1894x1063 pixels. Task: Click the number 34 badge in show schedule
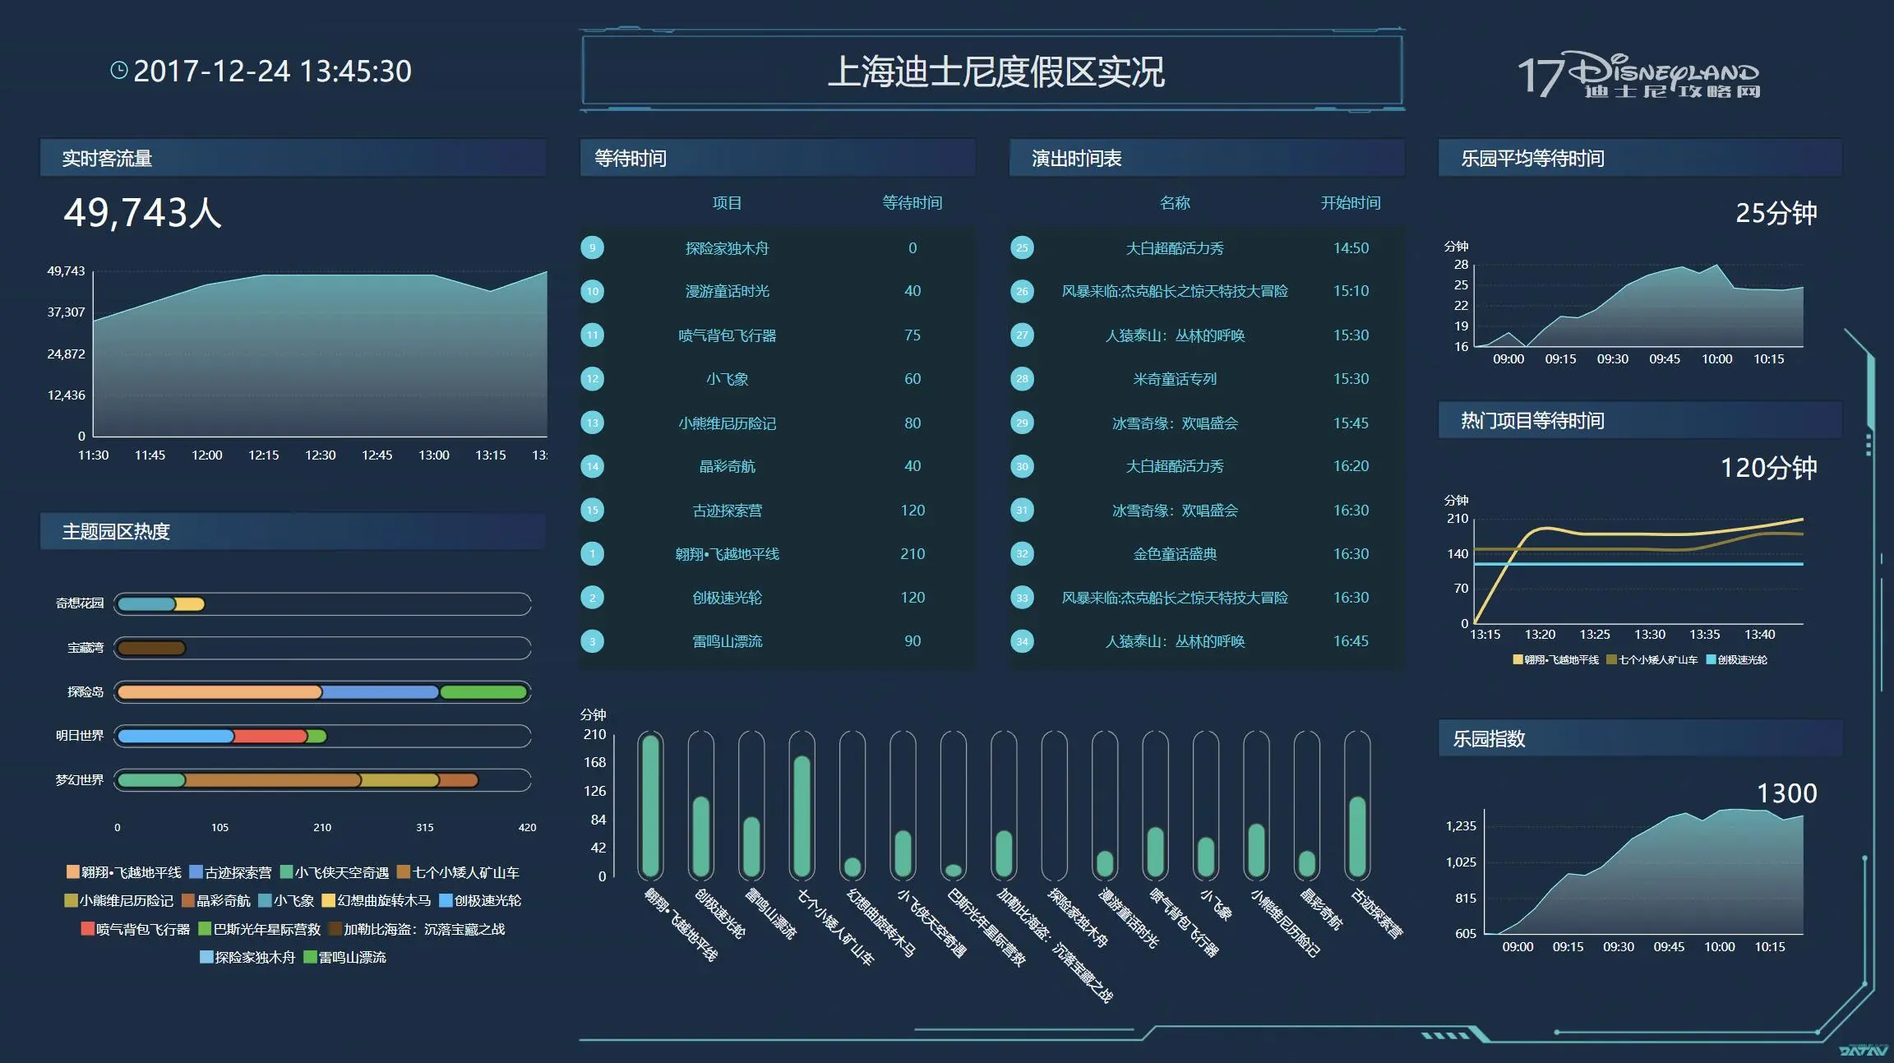(x=1022, y=641)
